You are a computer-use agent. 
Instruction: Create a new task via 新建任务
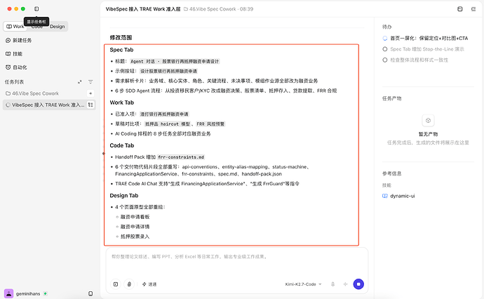(x=18, y=40)
